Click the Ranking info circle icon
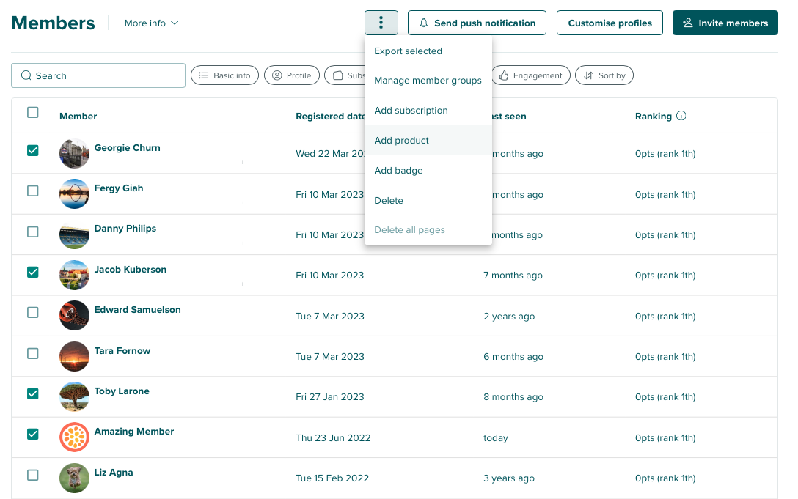 (x=681, y=116)
